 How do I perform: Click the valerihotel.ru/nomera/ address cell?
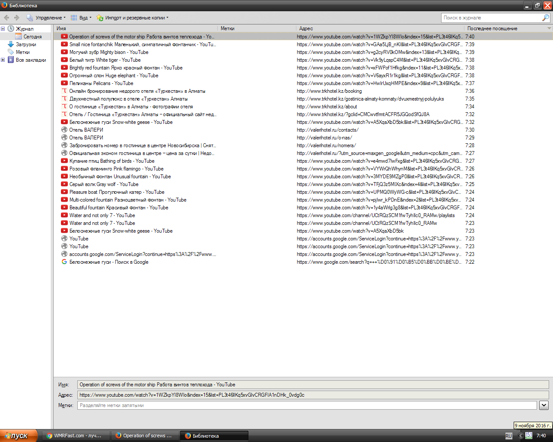click(326, 145)
